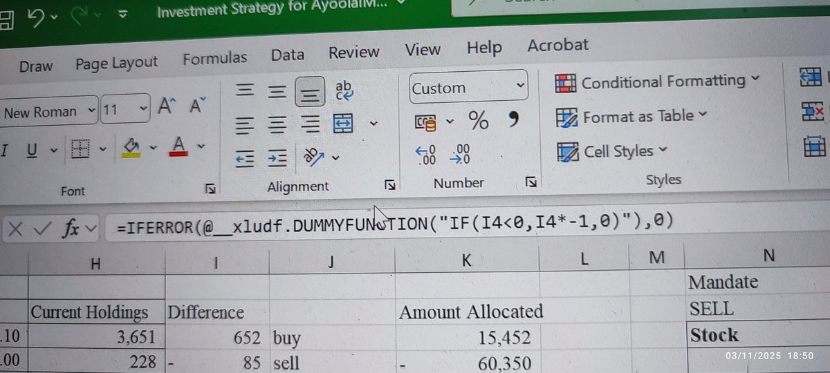Apply the red font color
Viewport: 830px width, 373px height.
[x=179, y=145]
